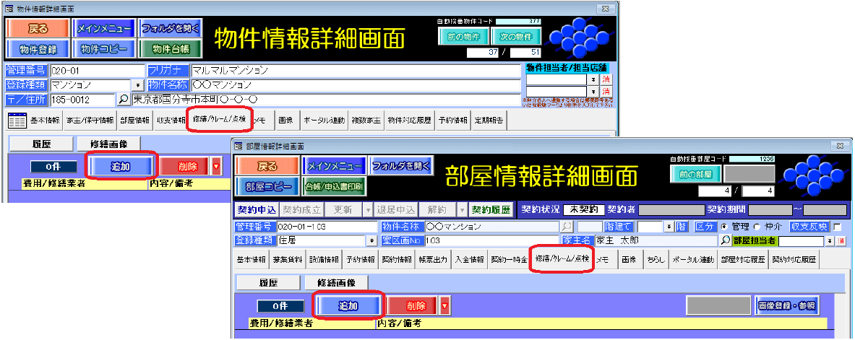Click red clear icon next to 部屋担当者 dropdown
This screenshot has height=340, width=855.
pos(840,240)
